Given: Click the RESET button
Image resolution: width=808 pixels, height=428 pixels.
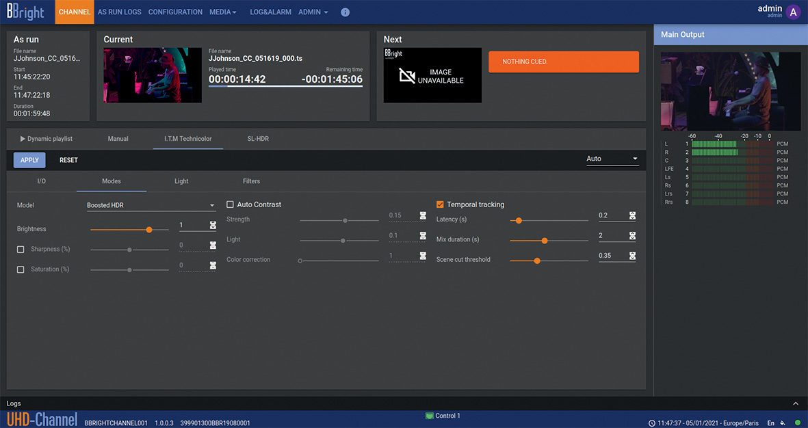Looking at the screenshot, I should [x=68, y=160].
